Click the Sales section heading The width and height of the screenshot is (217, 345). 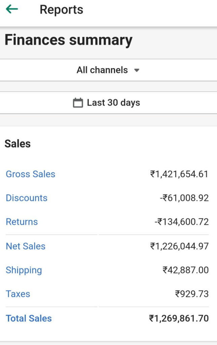(x=18, y=144)
